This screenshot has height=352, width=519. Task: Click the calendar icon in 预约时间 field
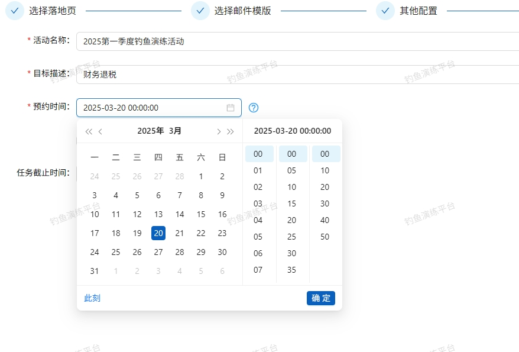tap(231, 108)
